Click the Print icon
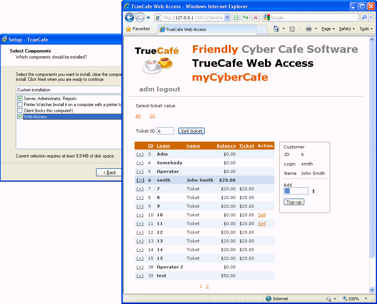The width and height of the screenshot is (377, 304). (x=309, y=29)
